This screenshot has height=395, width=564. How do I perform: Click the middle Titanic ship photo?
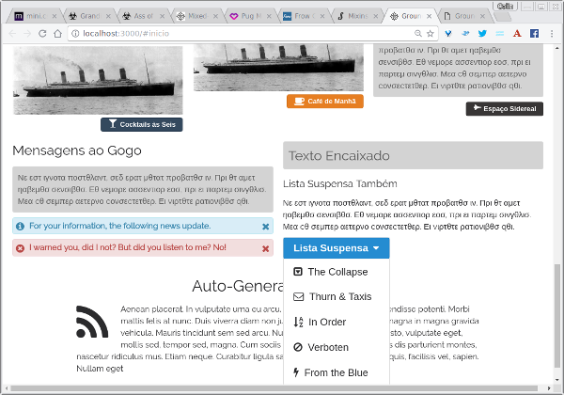(x=278, y=68)
